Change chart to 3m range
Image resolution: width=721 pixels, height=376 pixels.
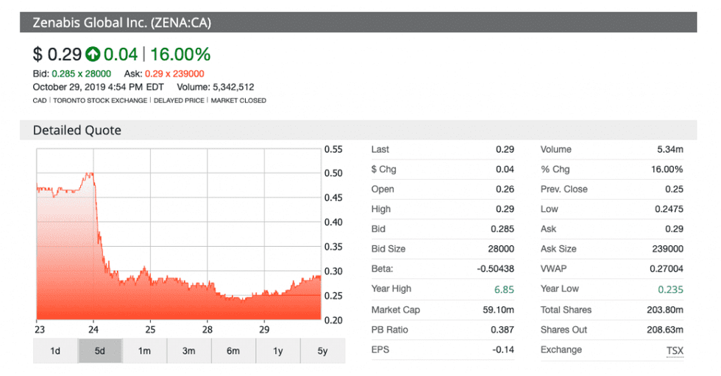click(189, 351)
